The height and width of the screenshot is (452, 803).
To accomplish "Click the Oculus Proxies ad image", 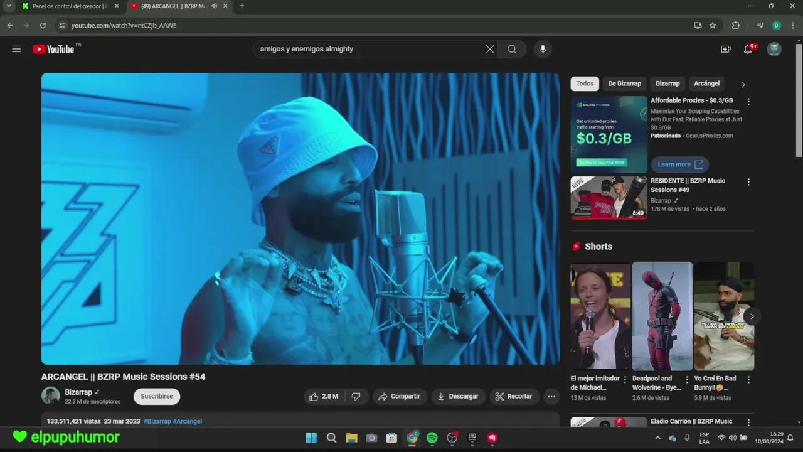I will (x=609, y=134).
